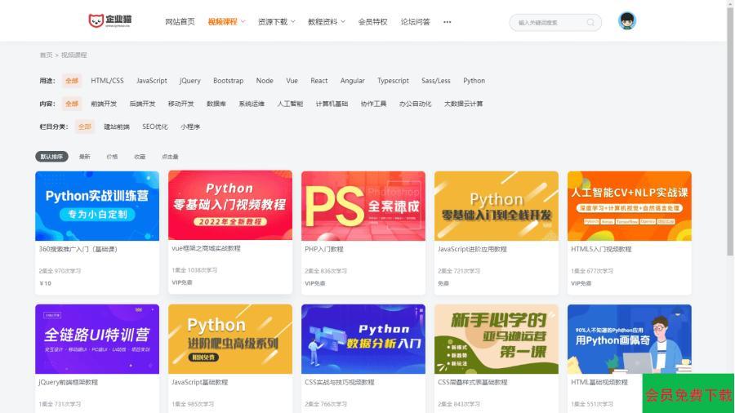Click the search magnifier icon
The image size is (735, 413).
tap(590, 22)
